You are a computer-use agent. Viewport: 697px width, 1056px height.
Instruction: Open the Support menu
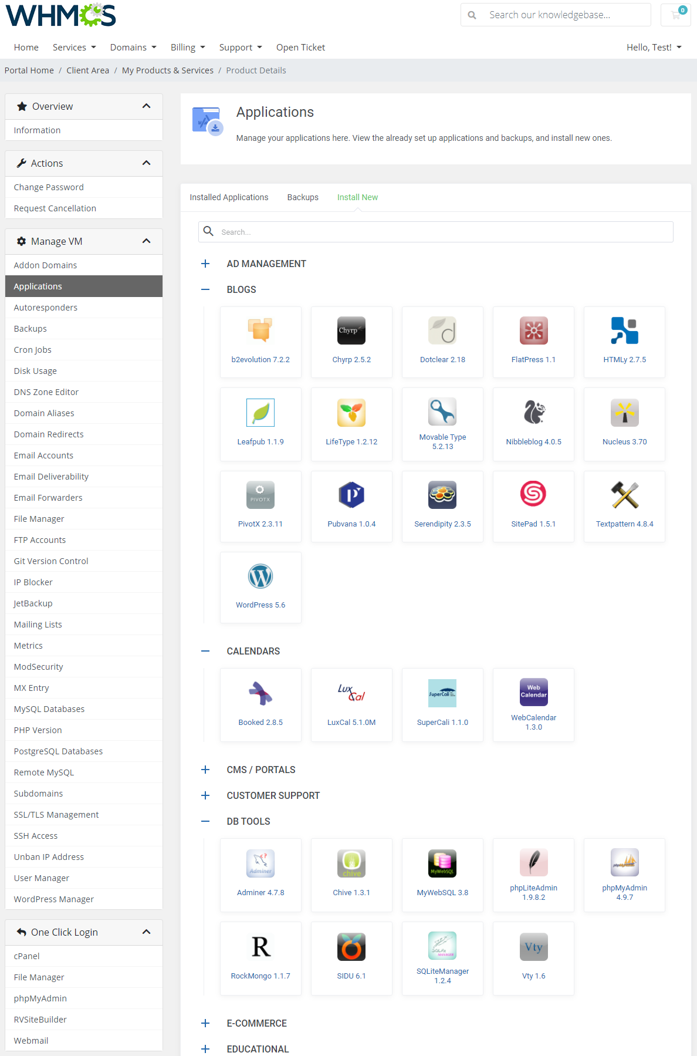[x=241, y=48]
